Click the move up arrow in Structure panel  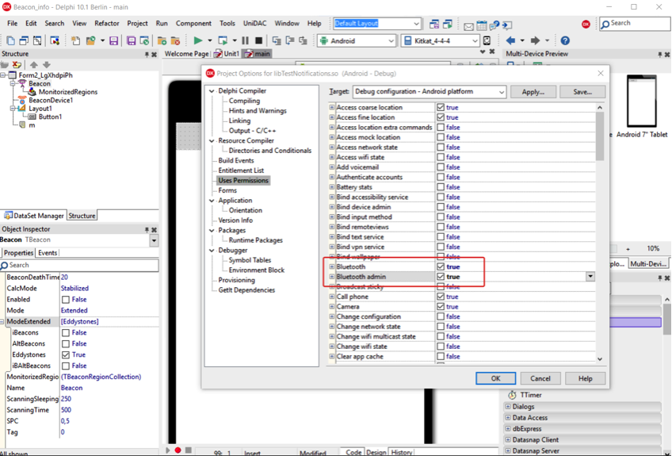click(x=34, y=65)
